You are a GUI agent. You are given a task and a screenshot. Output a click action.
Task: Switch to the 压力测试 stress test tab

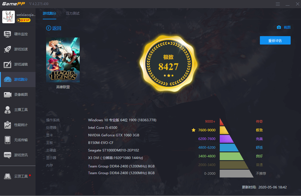click(x=72, y=13)
